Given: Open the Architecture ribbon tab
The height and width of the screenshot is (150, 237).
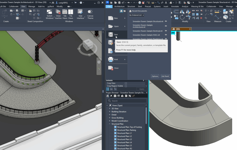Looking at the screenshot, I should [x=119, y=6].
